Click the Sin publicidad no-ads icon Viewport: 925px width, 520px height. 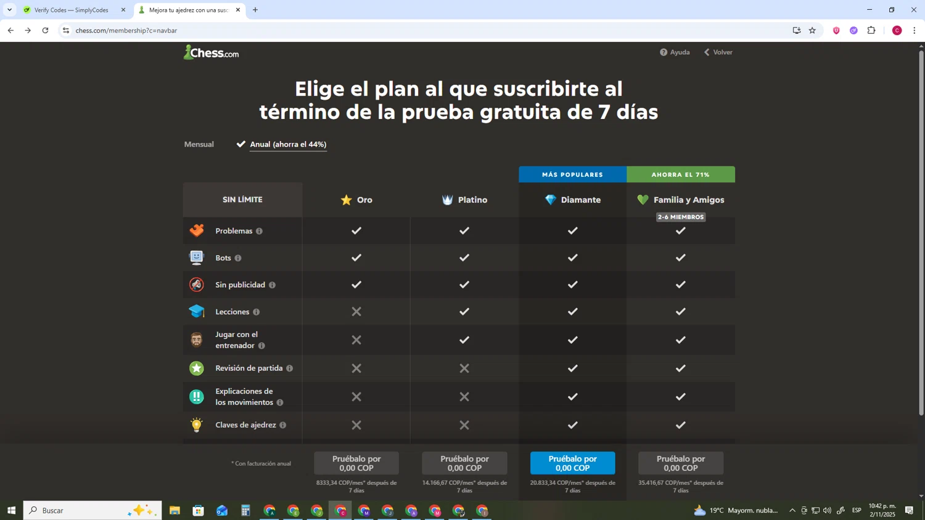197,285
